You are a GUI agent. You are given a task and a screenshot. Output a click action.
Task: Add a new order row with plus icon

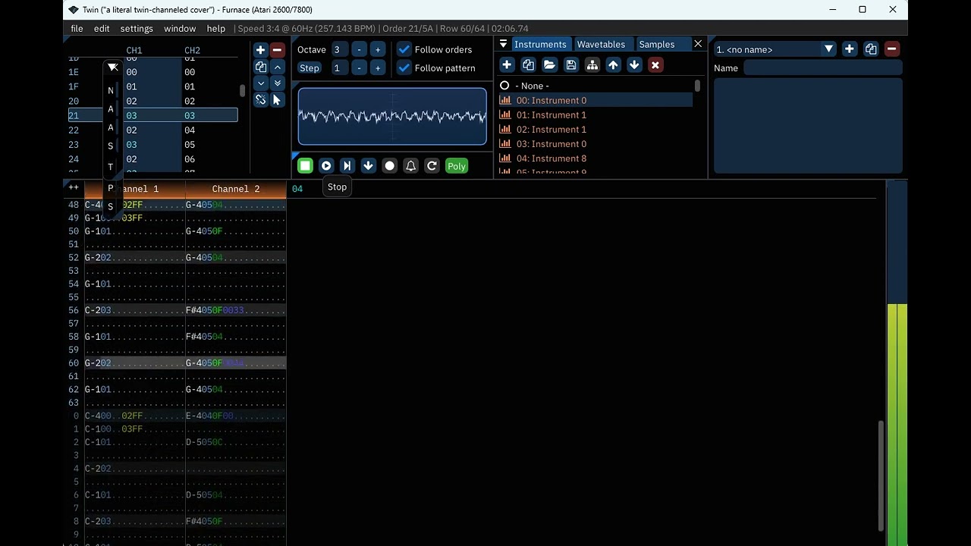pyautogui.click(x=260, y=50)
